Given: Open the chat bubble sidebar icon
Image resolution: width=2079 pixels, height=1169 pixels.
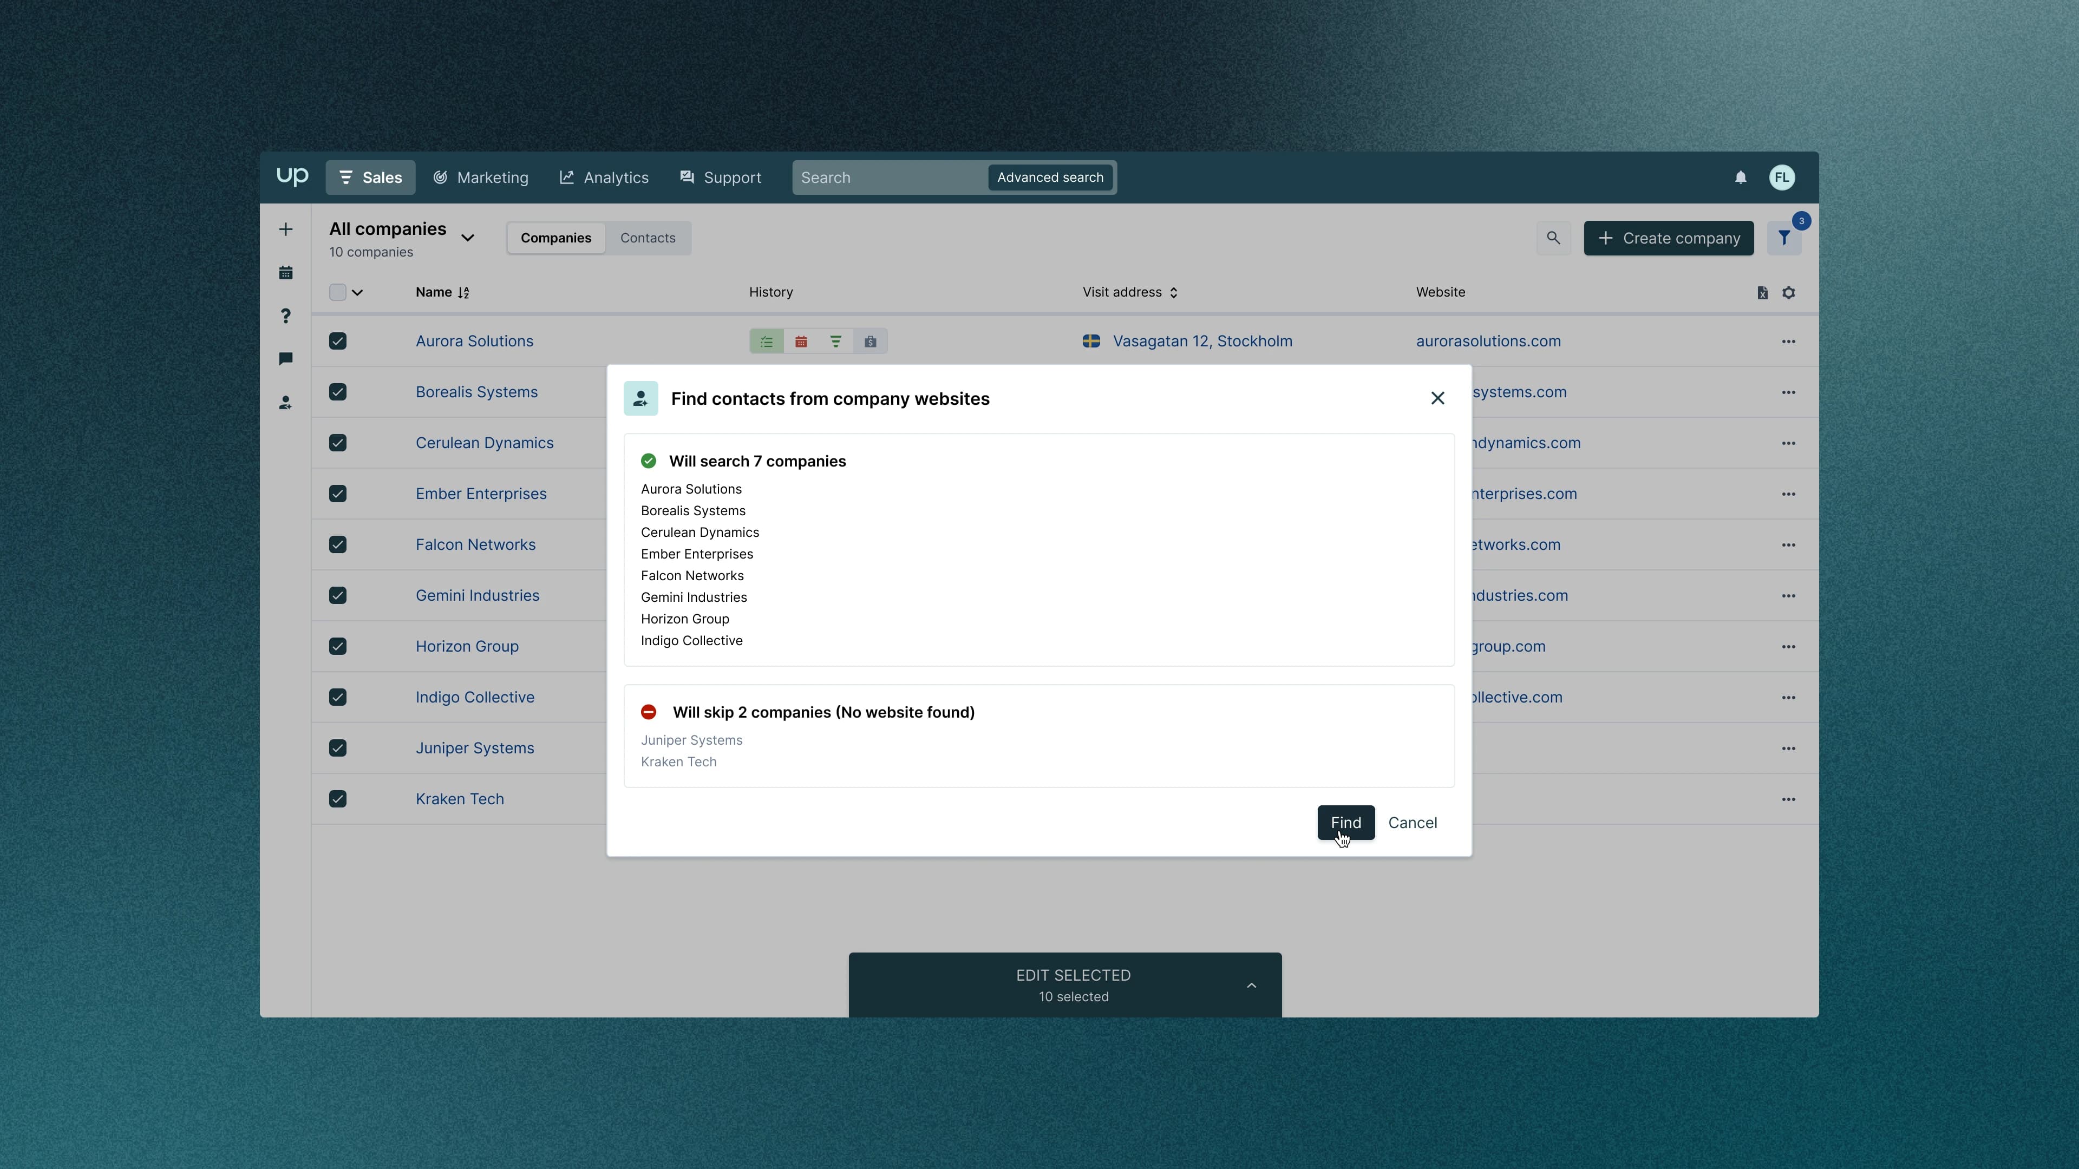Looking at the screenshot, I should 286,359.
